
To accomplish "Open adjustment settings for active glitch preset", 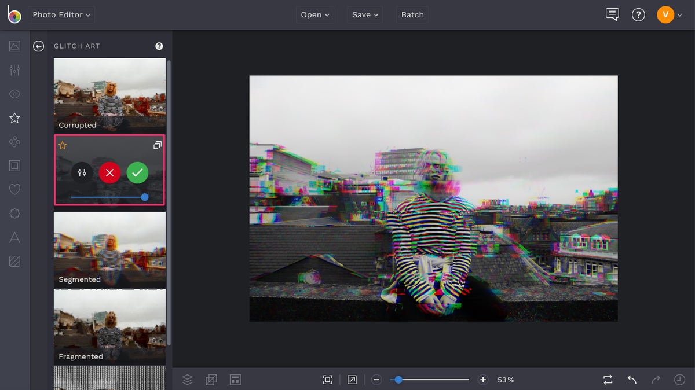I will click(x=82, y=172).
